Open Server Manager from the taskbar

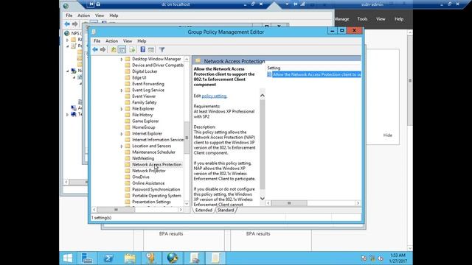(x=87, y=258)
